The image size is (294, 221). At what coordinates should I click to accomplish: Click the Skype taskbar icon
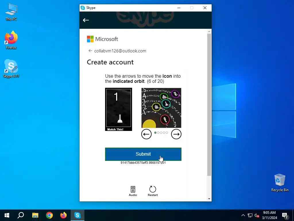[78, 215]
